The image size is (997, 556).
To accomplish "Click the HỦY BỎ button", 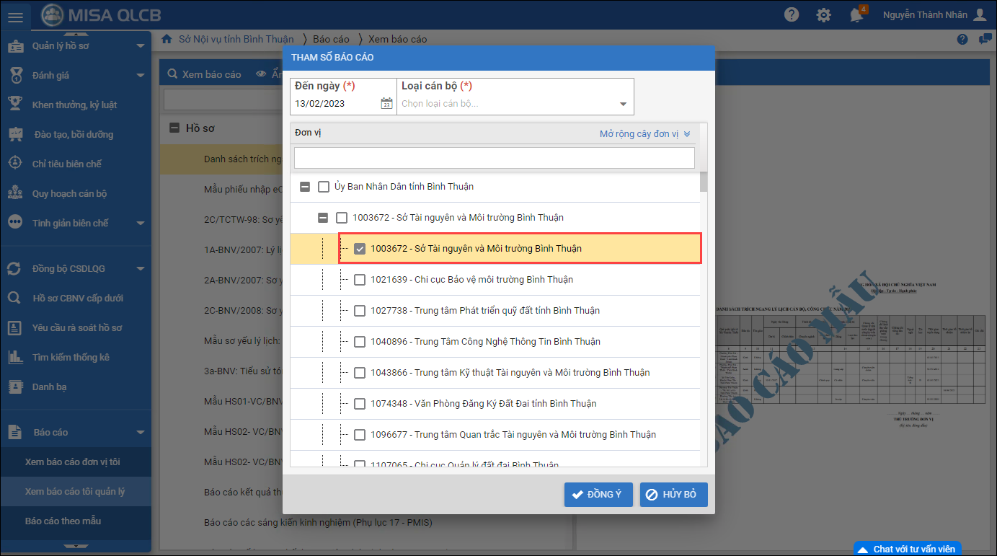I will 673,495.
